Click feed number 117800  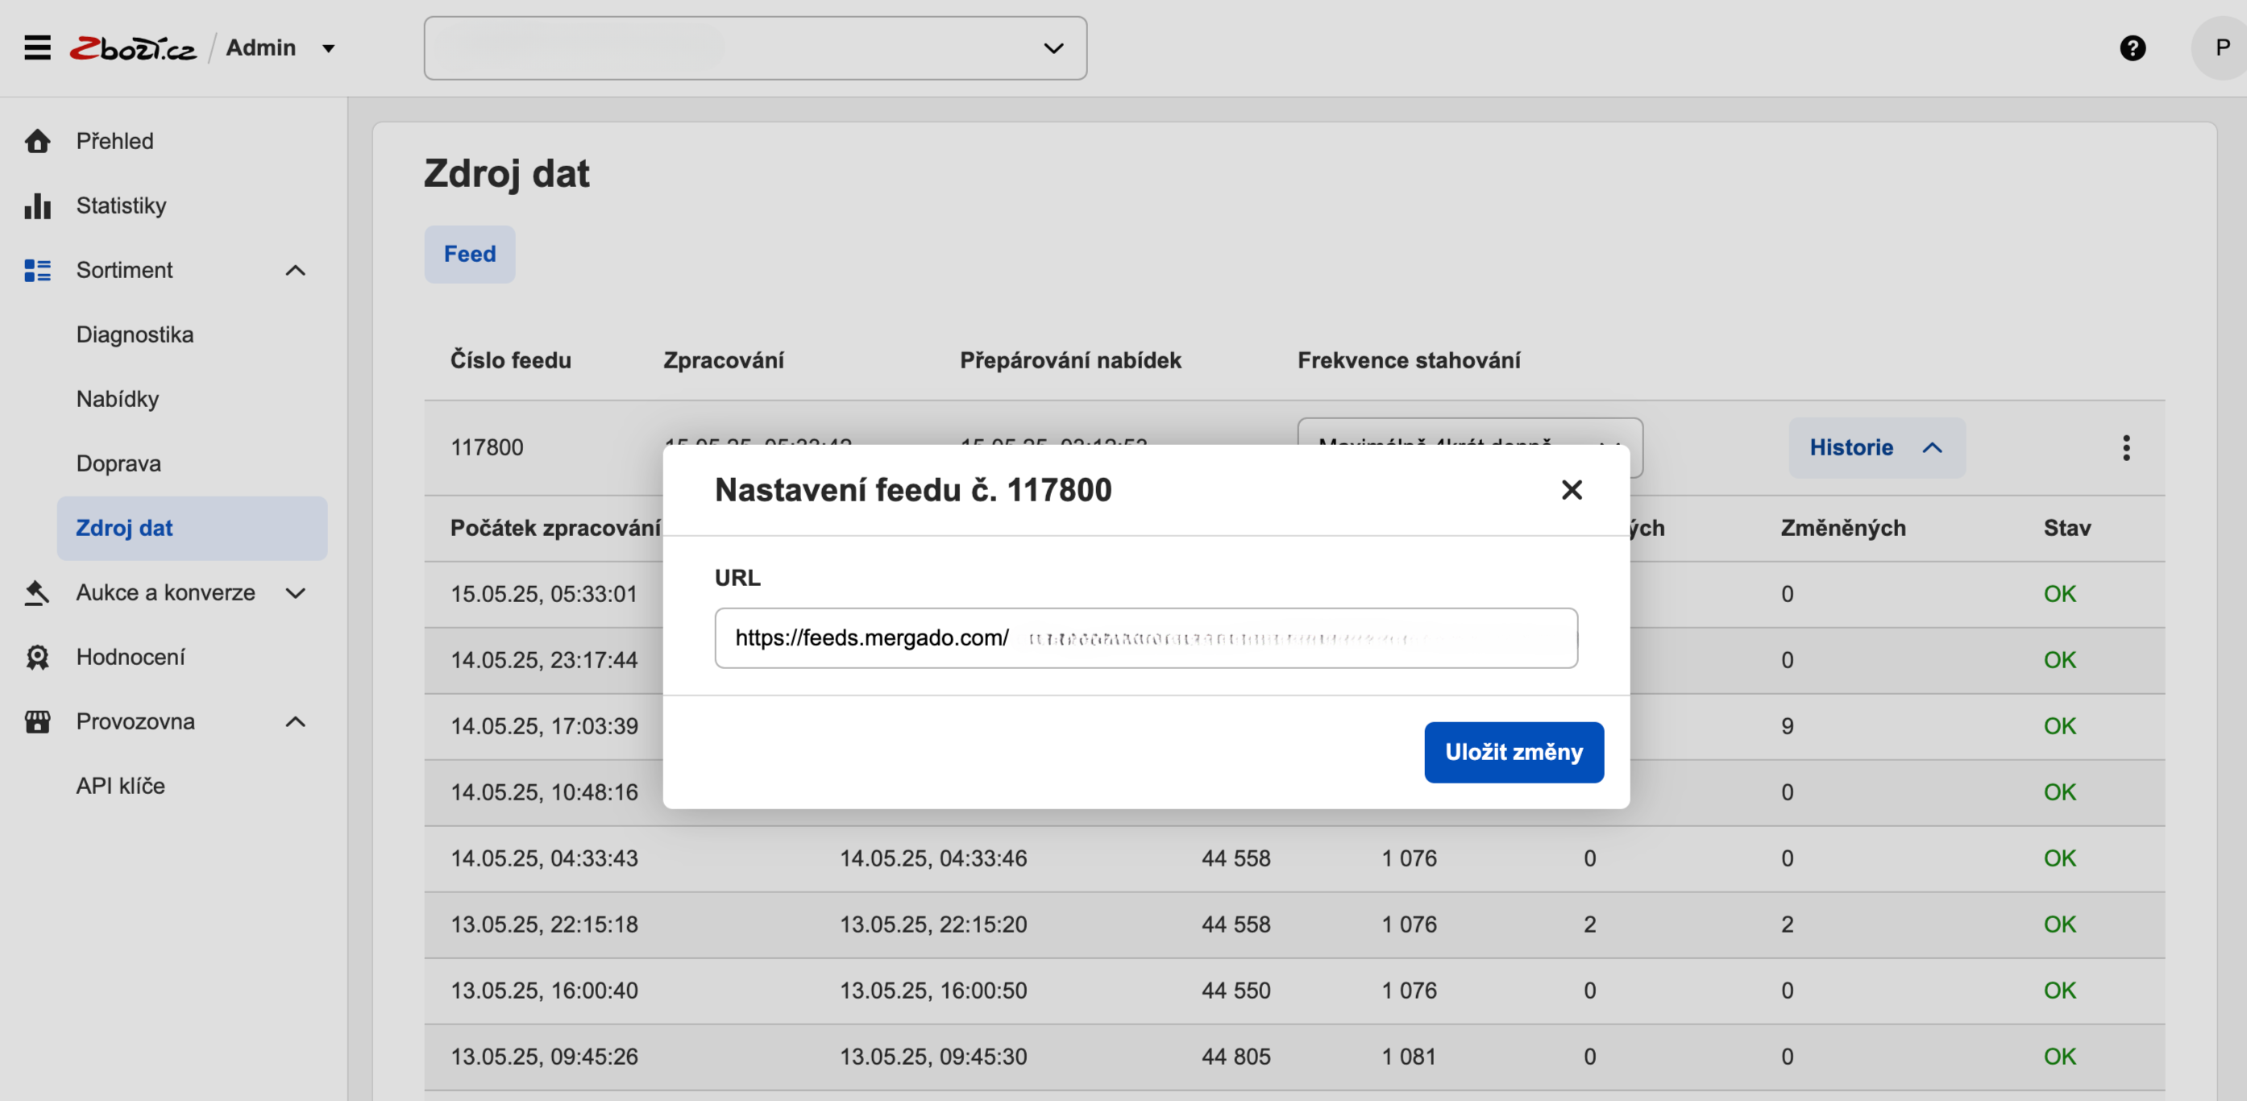[x=487, y=447]
